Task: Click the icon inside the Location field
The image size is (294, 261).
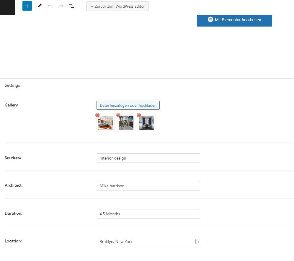Action: [x=197, y=242]
